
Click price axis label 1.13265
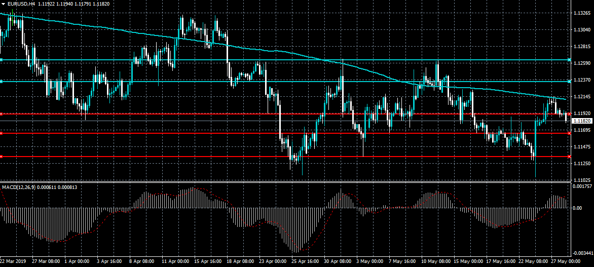pos(581,13)
